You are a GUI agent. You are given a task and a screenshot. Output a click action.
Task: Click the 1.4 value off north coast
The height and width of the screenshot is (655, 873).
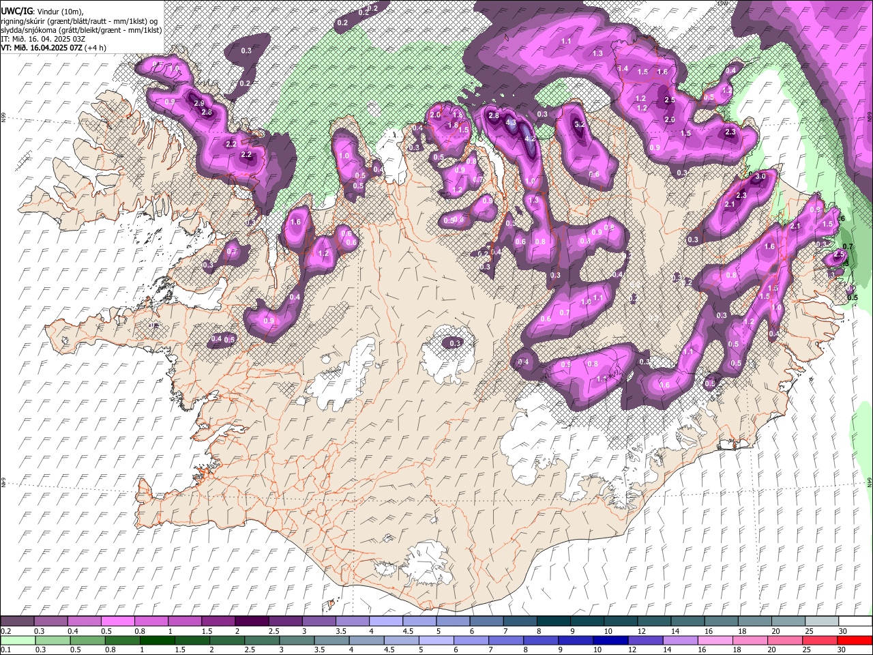pyautogui.click(x=623, y=69)
